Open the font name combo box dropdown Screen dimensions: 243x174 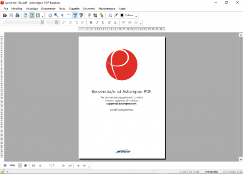(x=42, y=23)
